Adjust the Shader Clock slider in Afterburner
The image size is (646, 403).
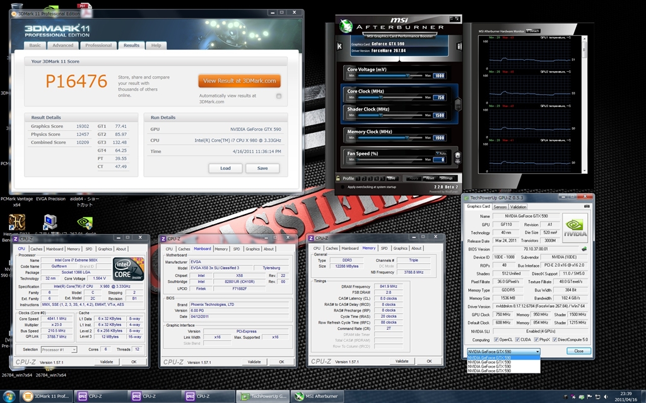pos(381,116)
